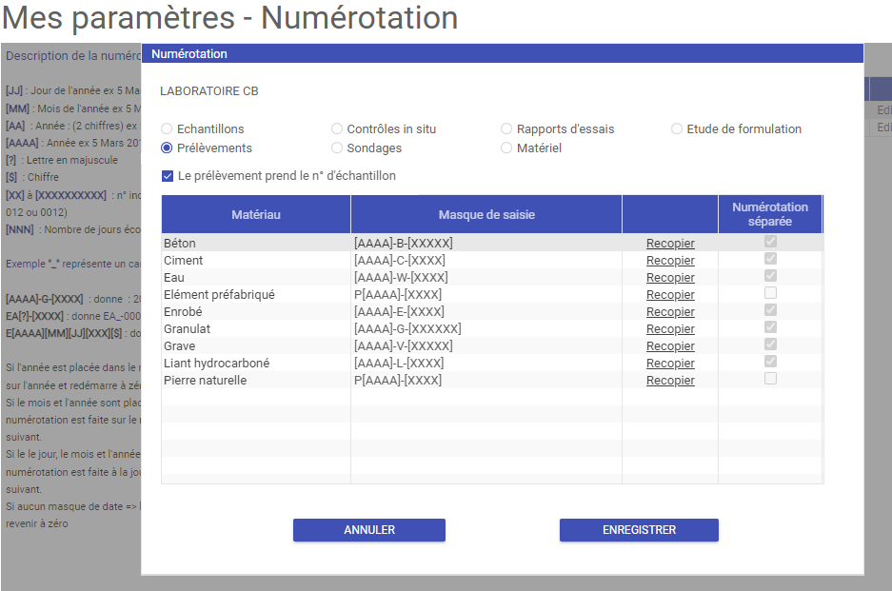Screen dimensions: 892x591
Task: Toggle Numérotation séparée checkbox for Granulat
Action: (770, 327)
